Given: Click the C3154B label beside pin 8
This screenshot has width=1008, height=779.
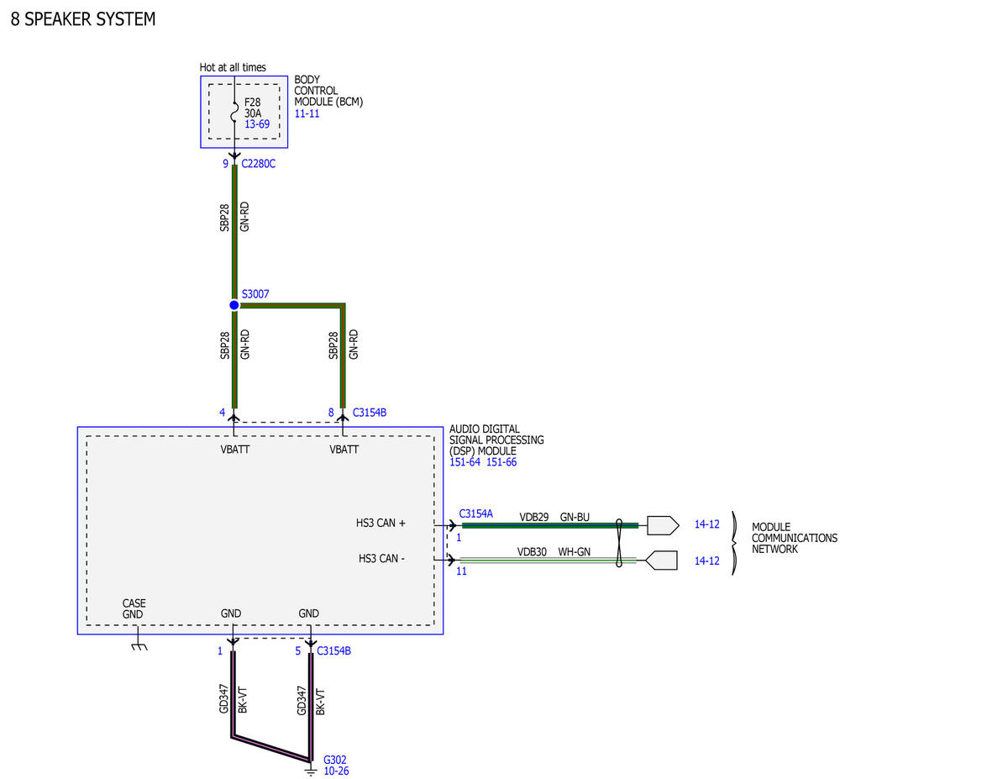Looking at the screenshot, I should 370,413.
